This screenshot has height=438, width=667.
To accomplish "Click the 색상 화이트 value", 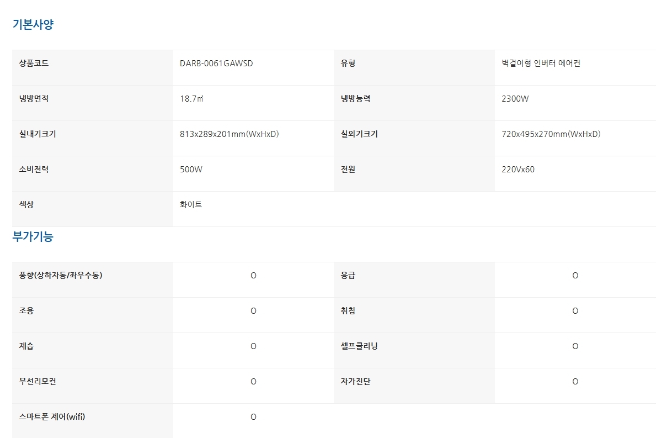I will click(191, 205).
